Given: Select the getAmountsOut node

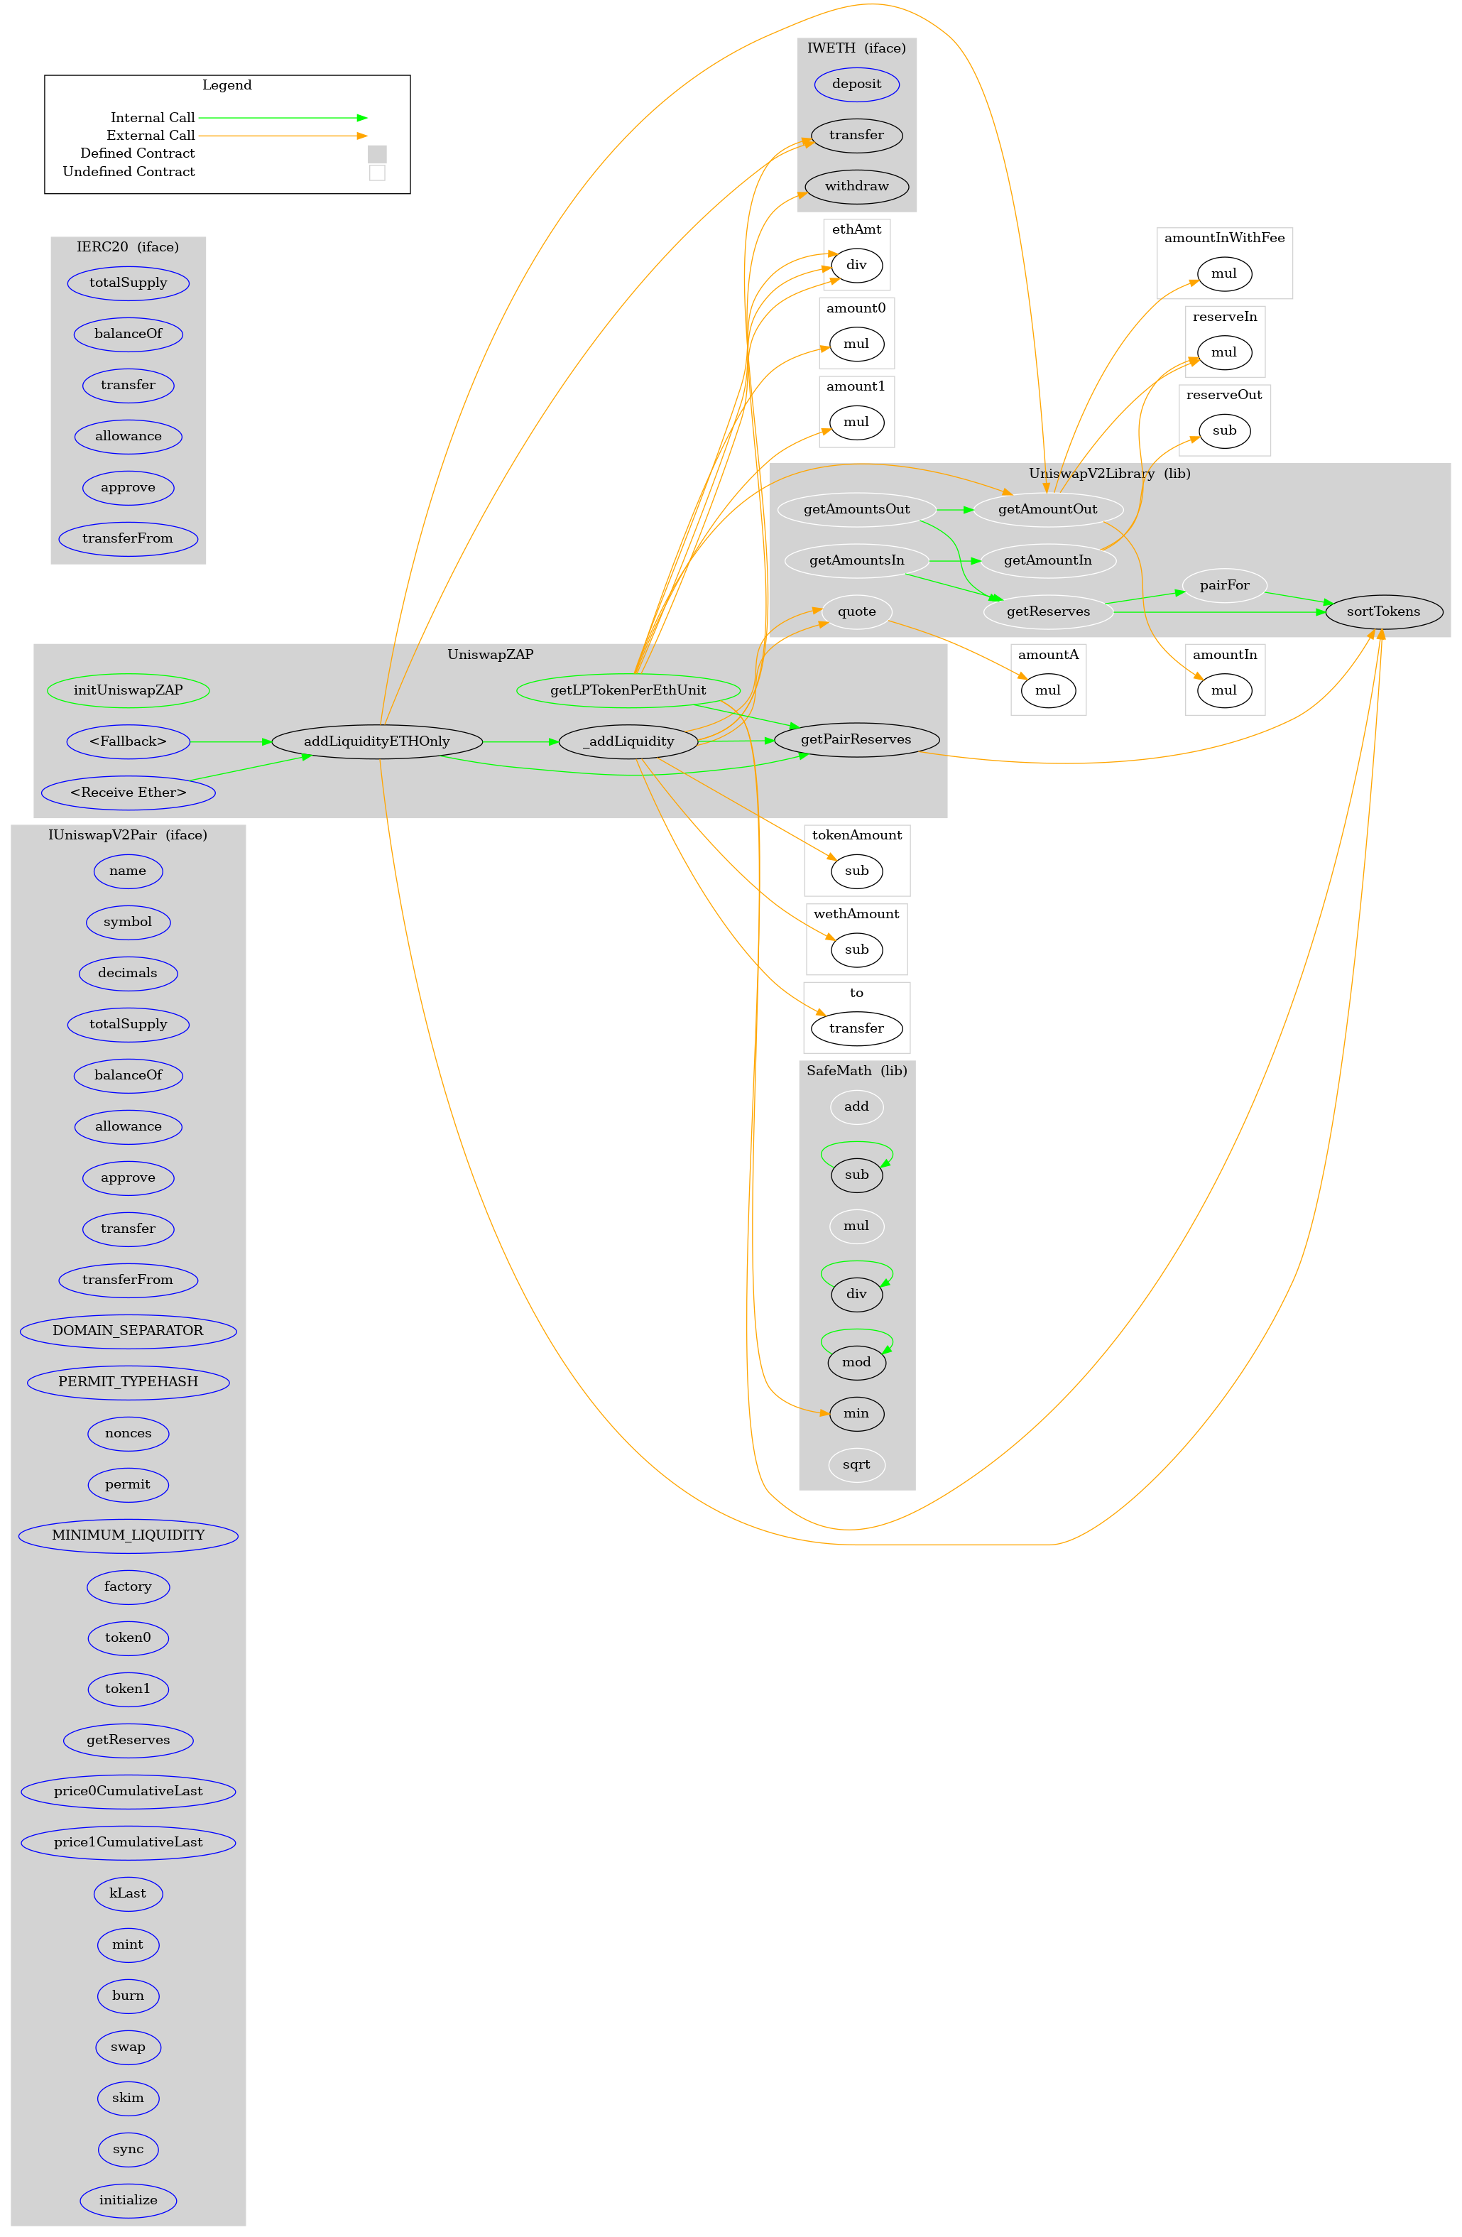Looking at the screenshot, I should (857, 508).
